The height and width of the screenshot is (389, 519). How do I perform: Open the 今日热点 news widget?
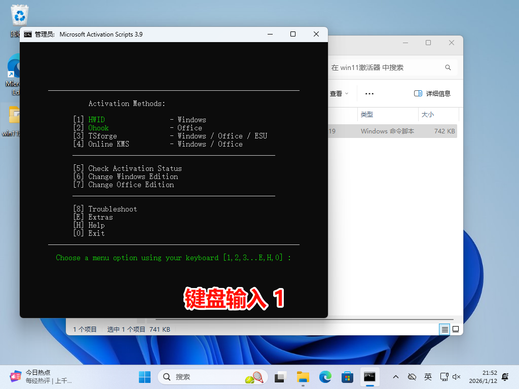pos(41,376)
